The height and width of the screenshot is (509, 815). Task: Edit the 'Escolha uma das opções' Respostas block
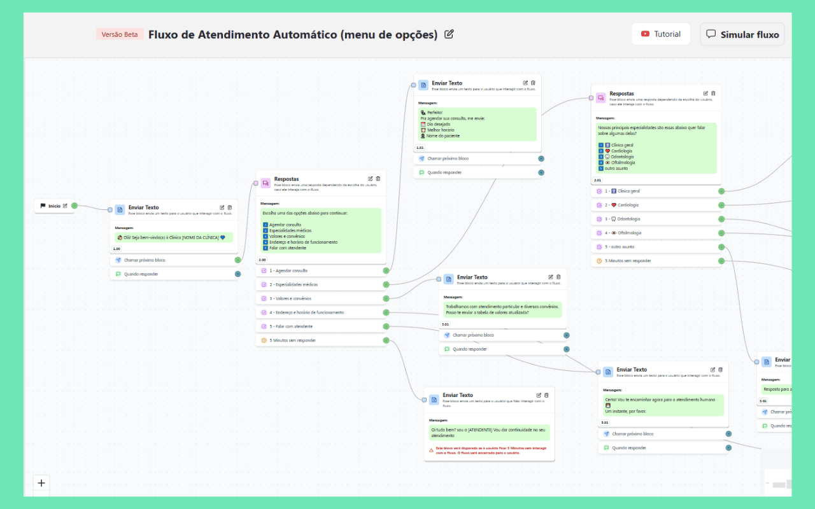(x=371, y=179)
